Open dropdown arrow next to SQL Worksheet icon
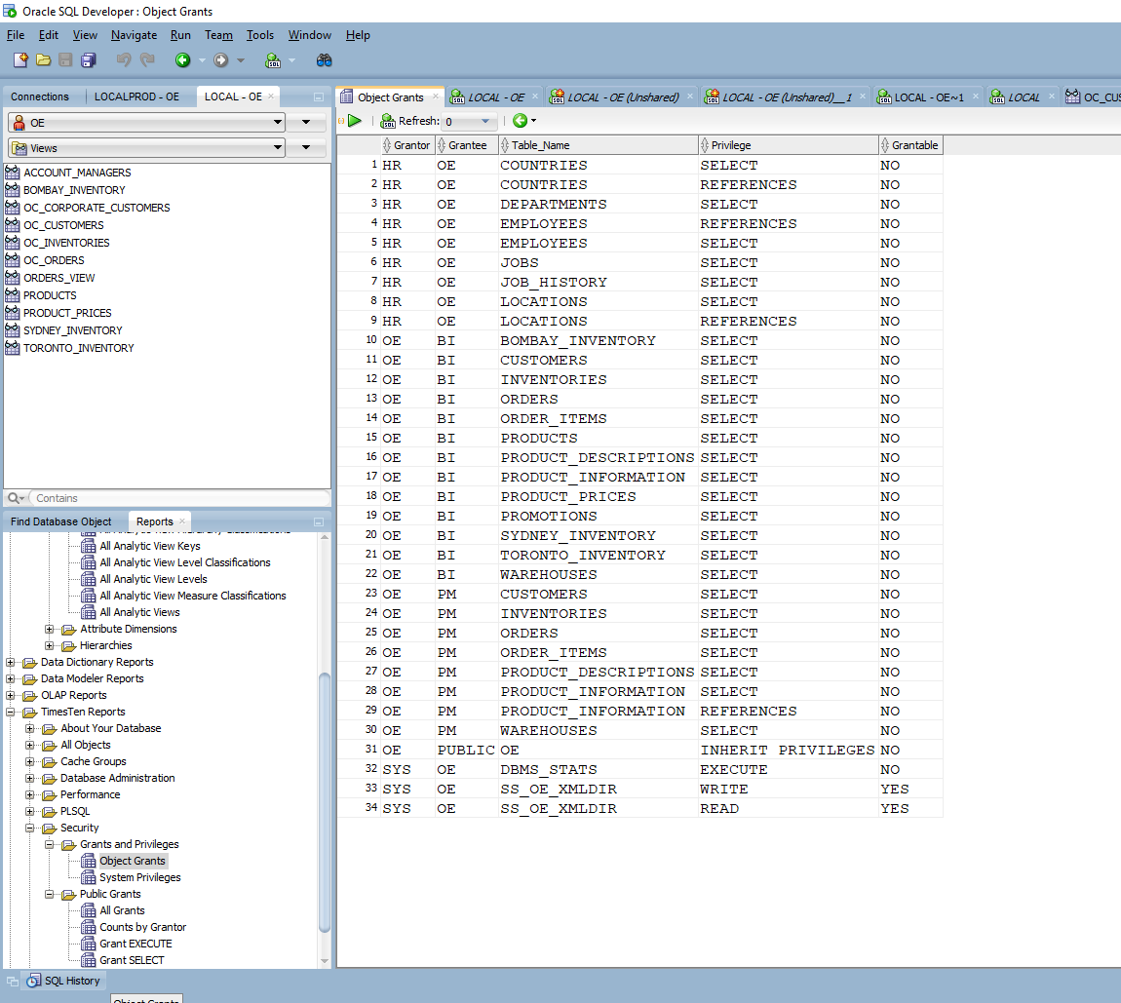 291,60
